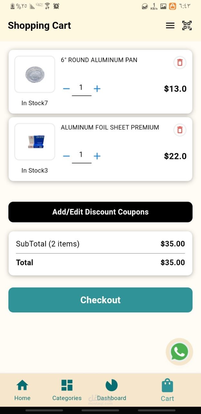Viewport: 201px width, 414px height.
Task: Select the Cart tab
Action: pyautogui.click(x=167, y=390)
